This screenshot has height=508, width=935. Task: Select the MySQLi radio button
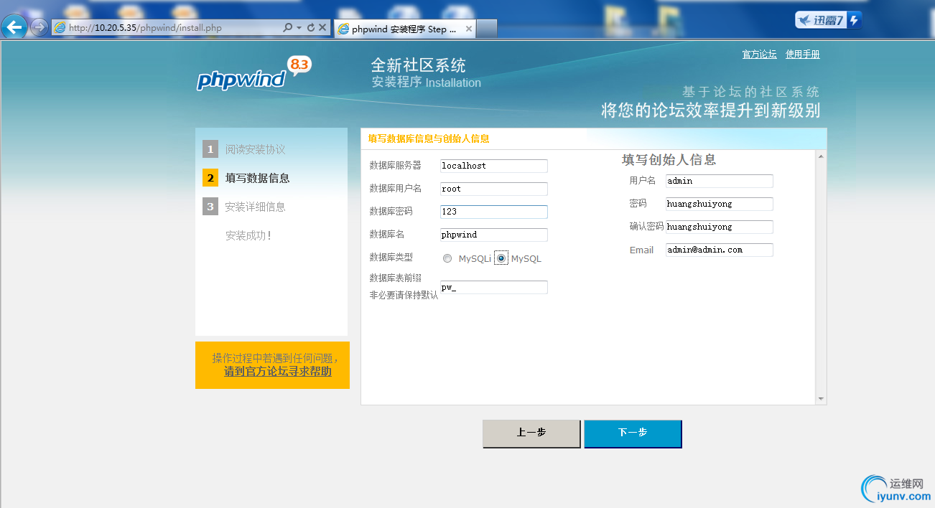point(447,258)
